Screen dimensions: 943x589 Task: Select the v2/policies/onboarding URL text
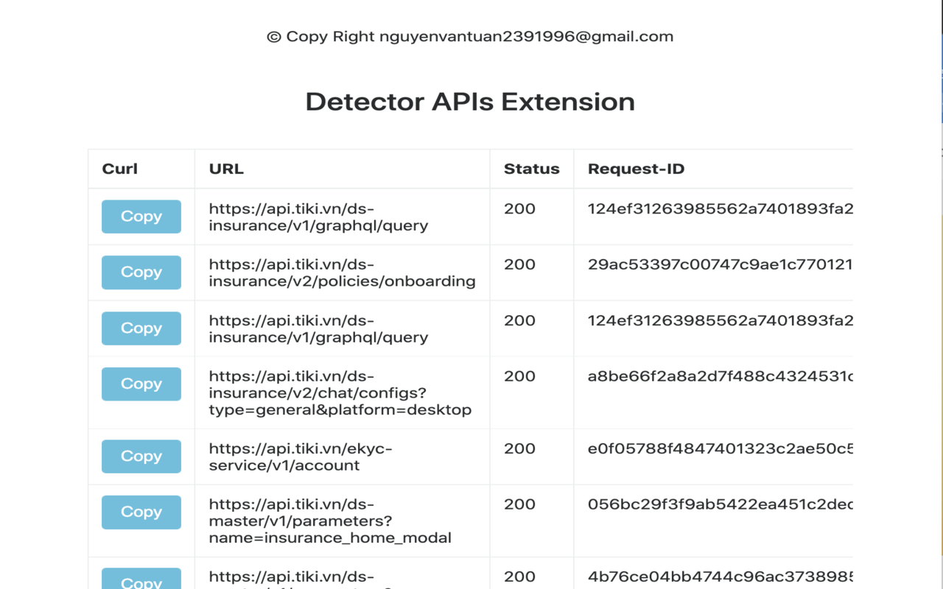point(341,272)
